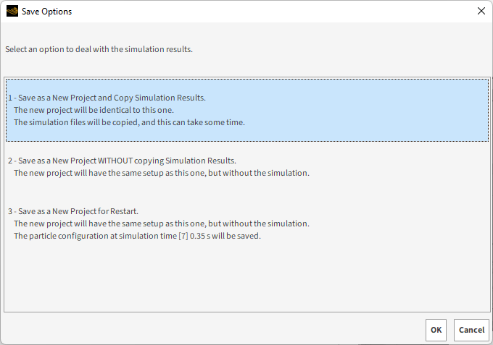Click the number 2 at second option start
Viewport: 493px width, 345px height.
(10, 161)
